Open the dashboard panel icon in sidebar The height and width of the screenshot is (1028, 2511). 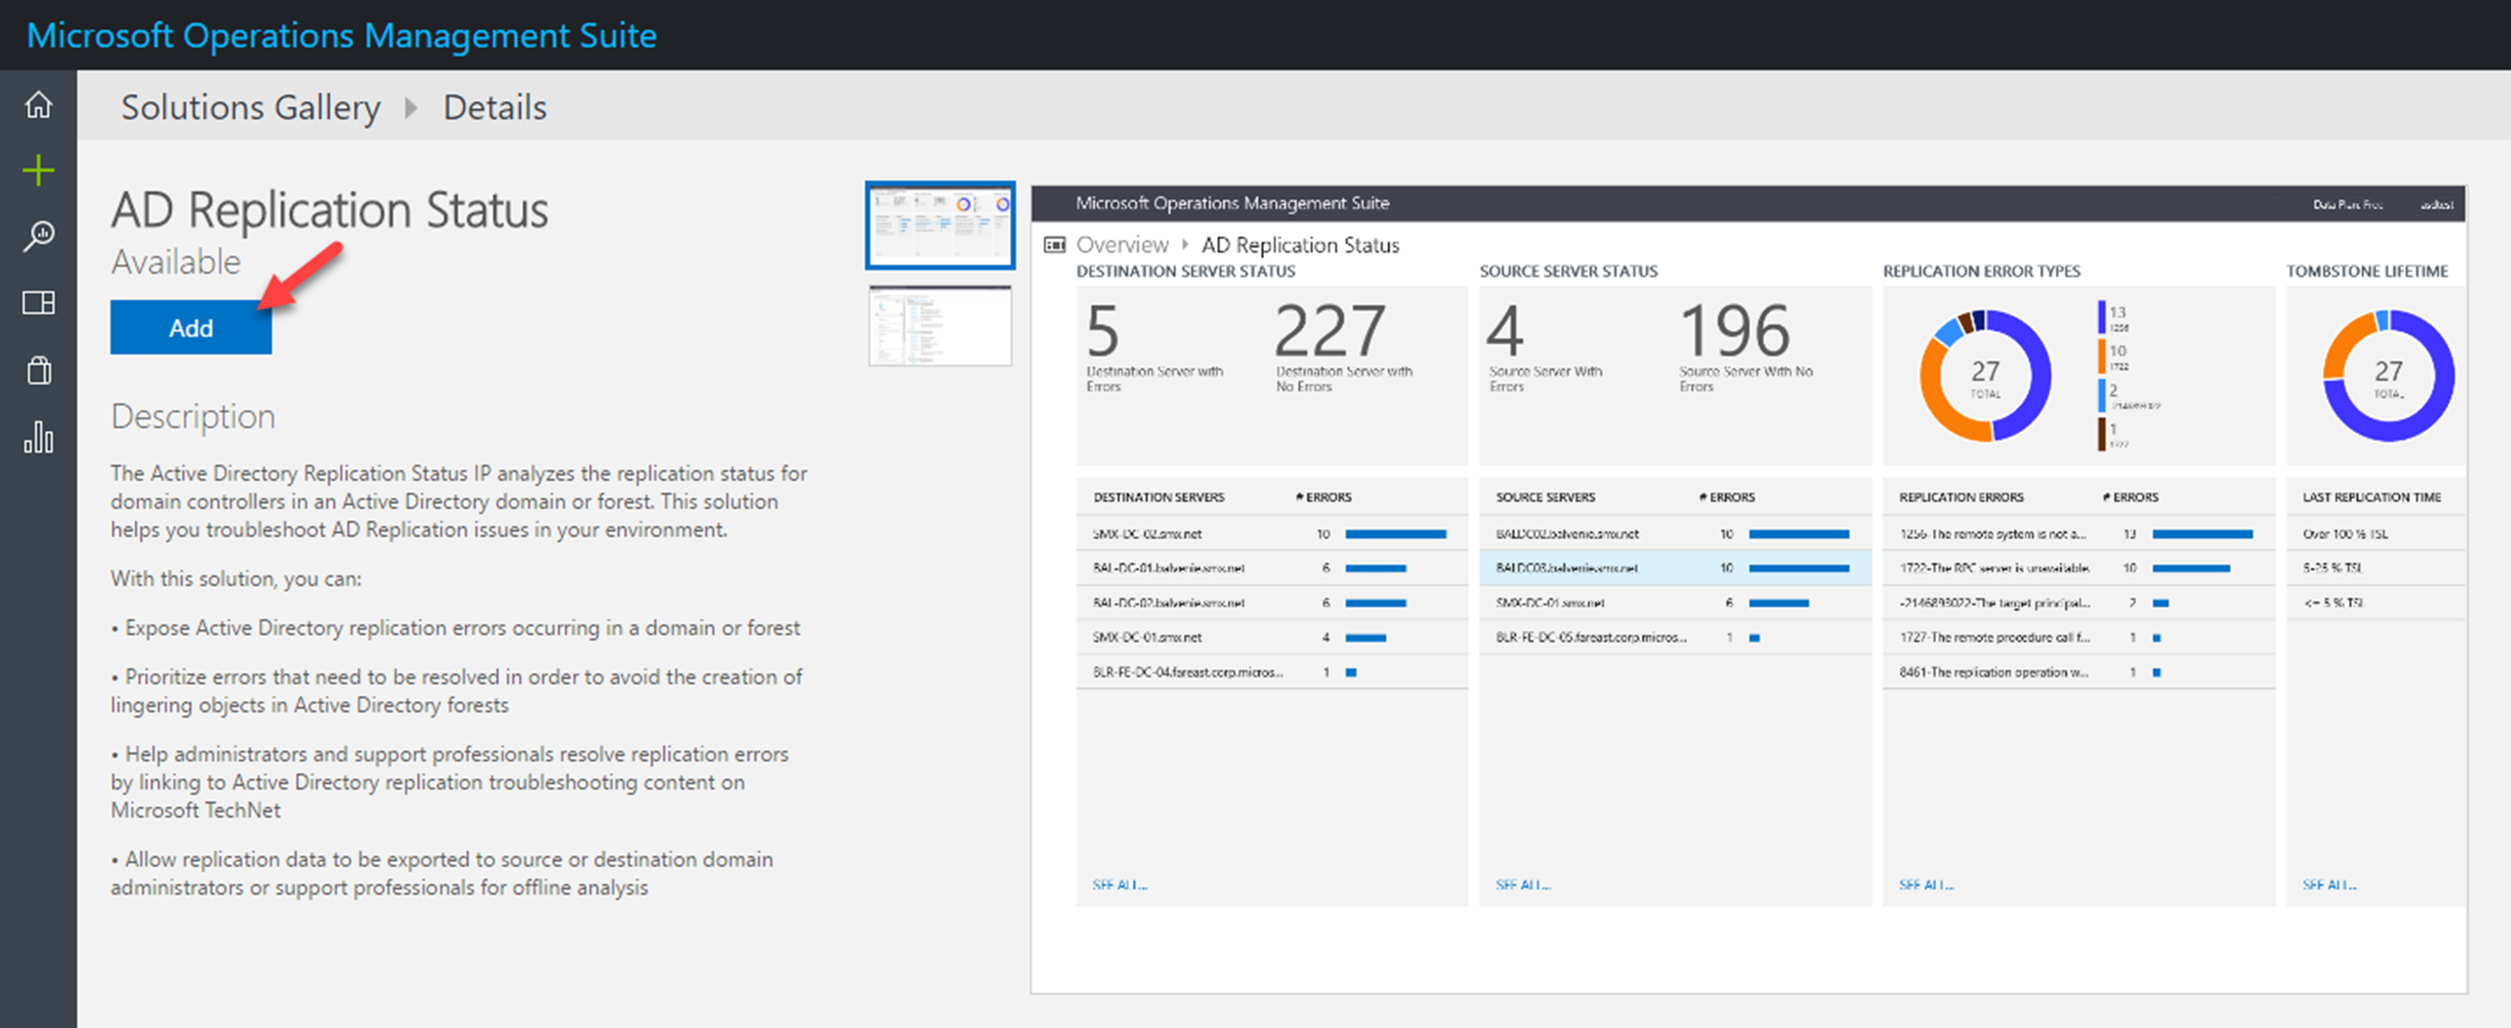point(38,303)
